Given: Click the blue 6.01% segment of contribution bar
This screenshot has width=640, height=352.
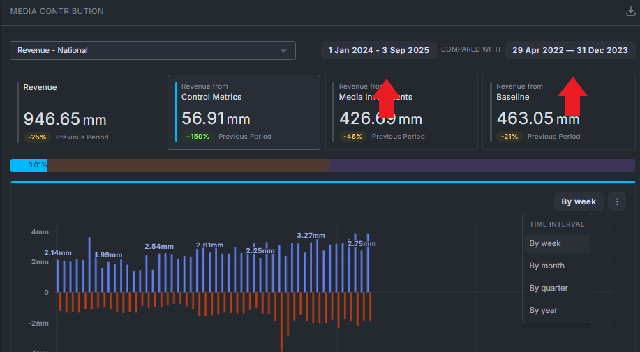Looking at the screenshot, I should (x=29, y=165).
